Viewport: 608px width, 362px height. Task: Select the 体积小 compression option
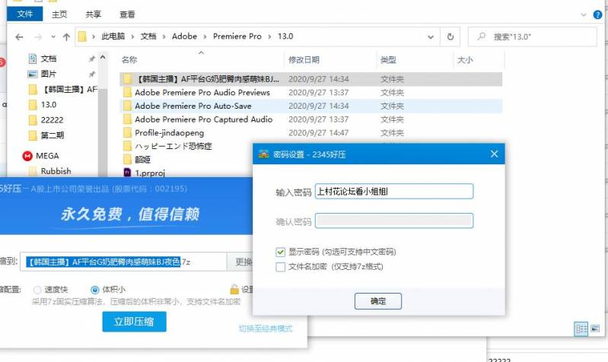click(94, 290)
